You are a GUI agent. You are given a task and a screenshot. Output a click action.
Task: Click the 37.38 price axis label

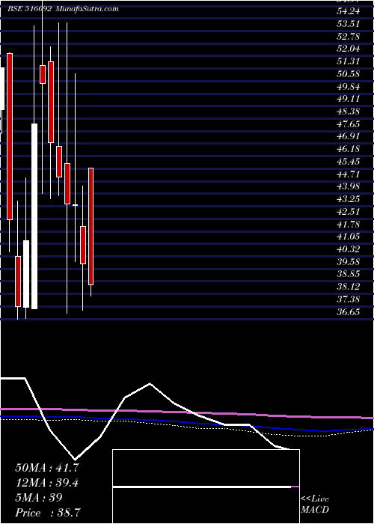349,299
